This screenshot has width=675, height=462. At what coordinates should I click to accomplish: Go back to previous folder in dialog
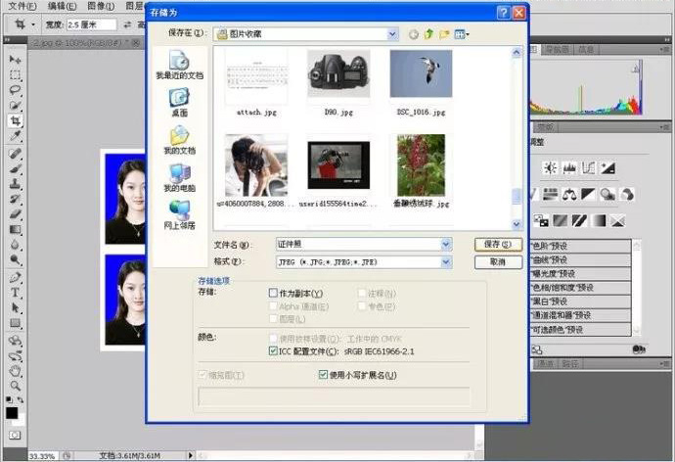pos(413,34)
